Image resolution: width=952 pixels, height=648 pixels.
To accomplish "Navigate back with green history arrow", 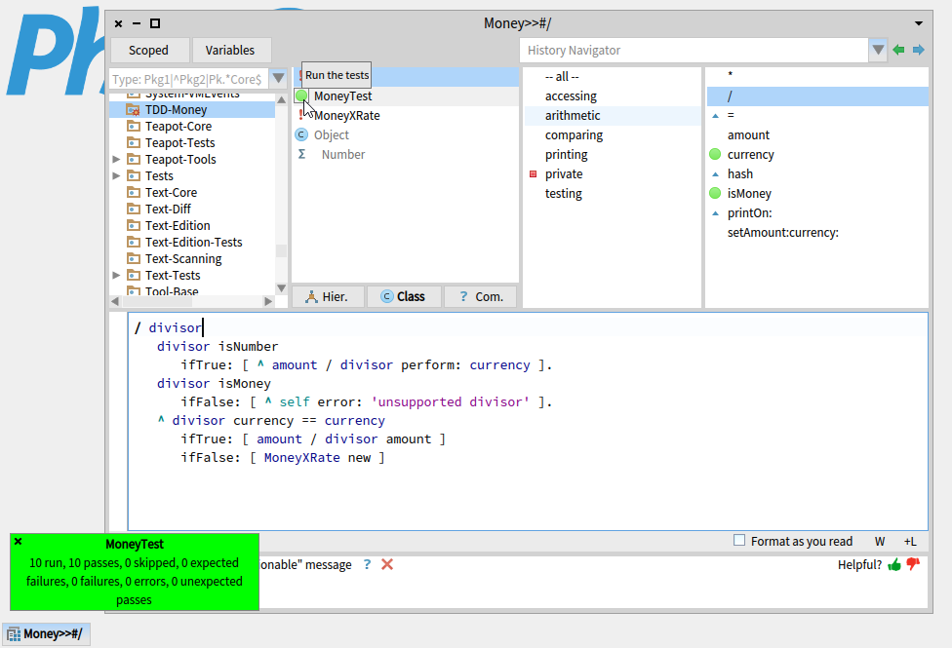I will tap(898, 51).
